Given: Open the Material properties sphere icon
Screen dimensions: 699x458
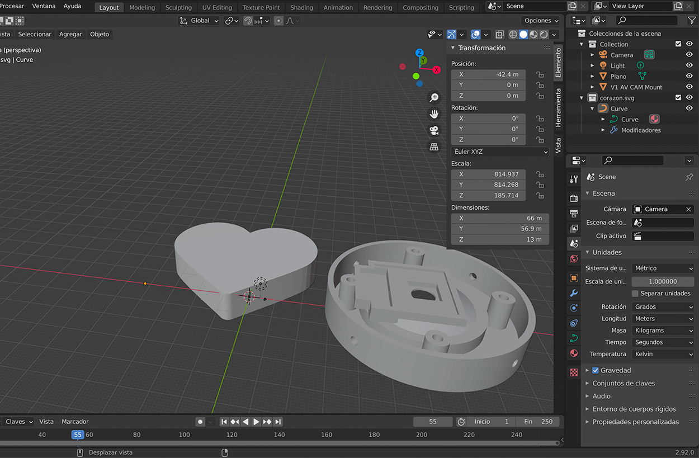Looking at the screenshot, I should (x=574, y=353).
